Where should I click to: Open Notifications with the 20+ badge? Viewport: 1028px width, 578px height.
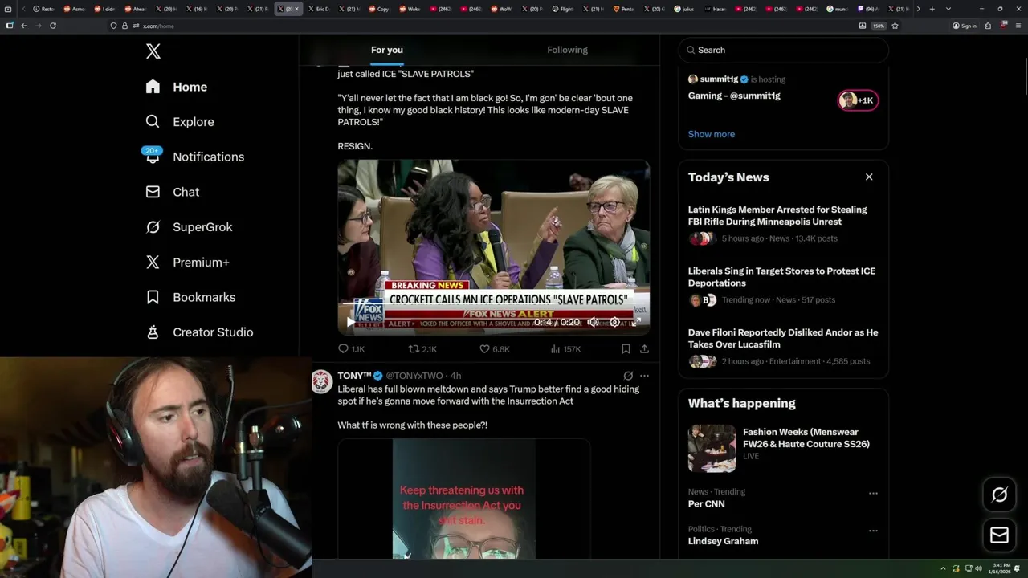click(x=194, y=157)
